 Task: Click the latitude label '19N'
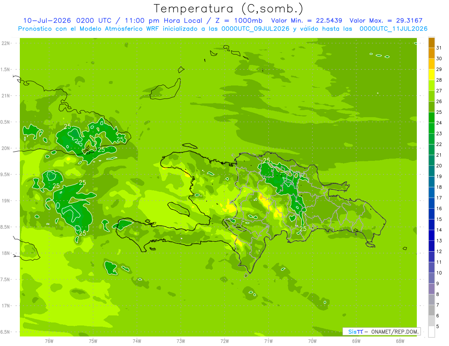pyautogui.click(x=6, y=201)
